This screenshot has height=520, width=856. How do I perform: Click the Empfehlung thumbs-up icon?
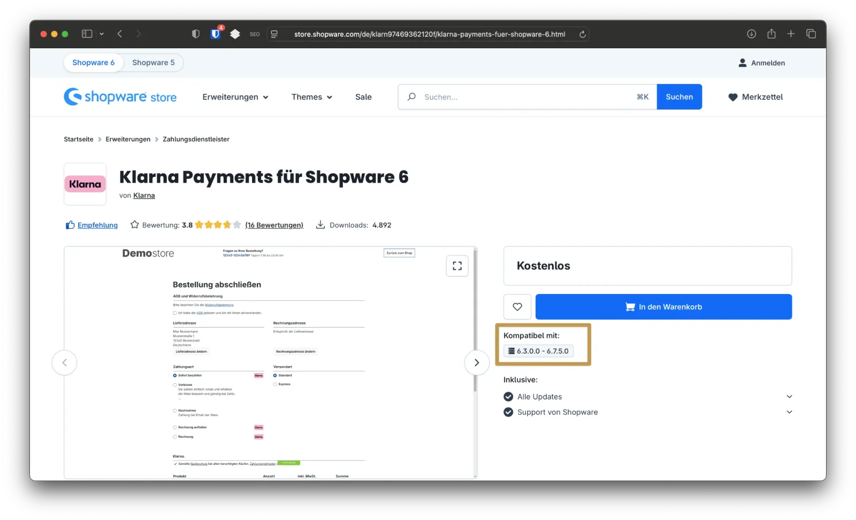tap(70, 225)
